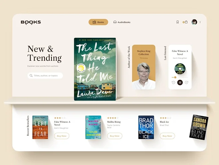Open The Last Thing He Told Me cover
Viewport: 219px width, 165px height.
coord(95,69)
